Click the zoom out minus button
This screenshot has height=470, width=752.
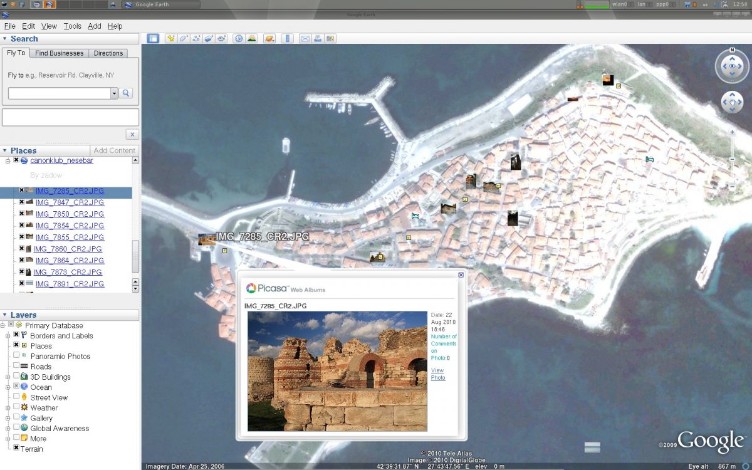pyautogui.click(x=732, y=186)
